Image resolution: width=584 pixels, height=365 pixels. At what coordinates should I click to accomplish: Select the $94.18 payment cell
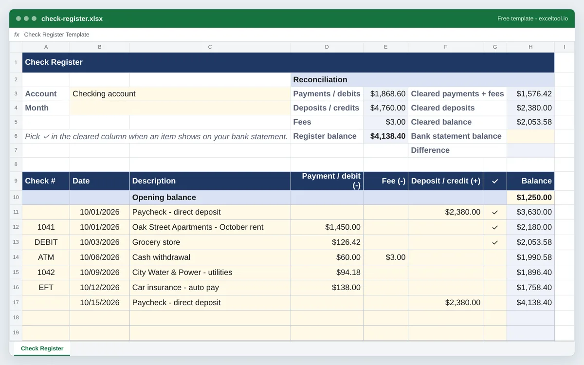pos(327,273)
